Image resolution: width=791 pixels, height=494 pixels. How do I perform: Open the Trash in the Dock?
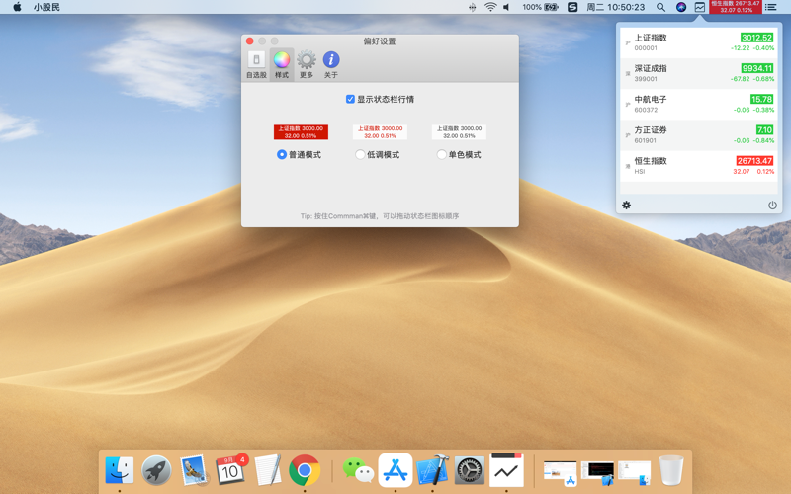tap(671, 470)
